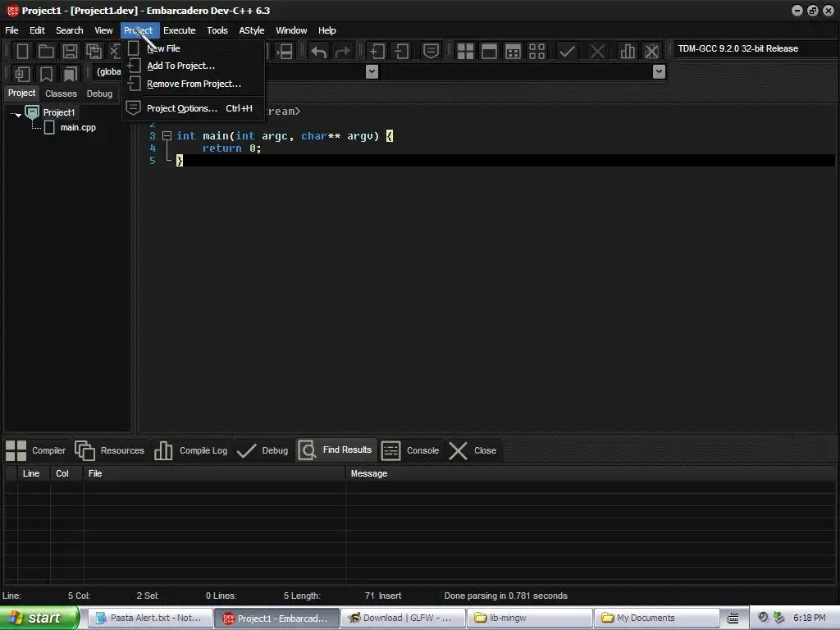Image resolution: width=840 pixels, height=630 pixels.
Task: Select New File in Project menu
Action: [194, 48]
